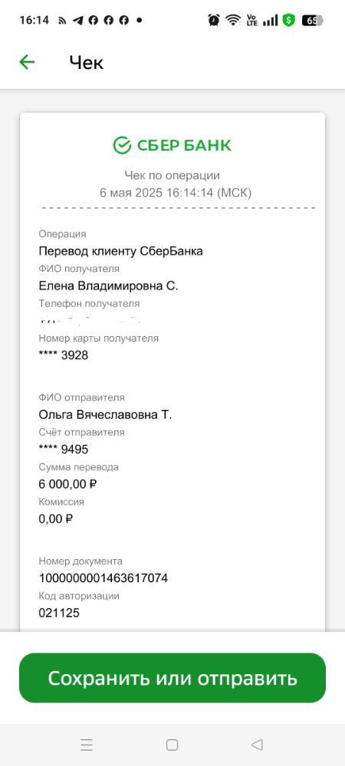
Task: Tap recipient name Елена Владимировна С.
Action: tap(109, 286)
